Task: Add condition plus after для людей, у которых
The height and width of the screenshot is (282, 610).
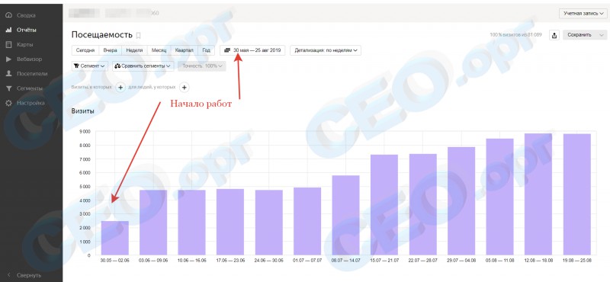Action: click(185, 88)
